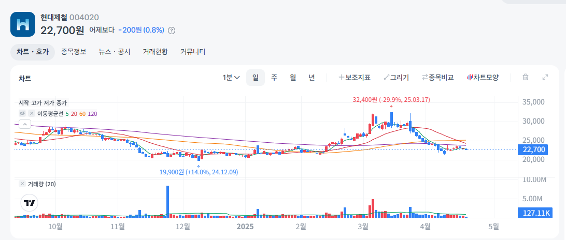The height and width of the screenshot is (240, 566).
Task: Open the 1분 interval dropdown
Action: coord(231,78)
